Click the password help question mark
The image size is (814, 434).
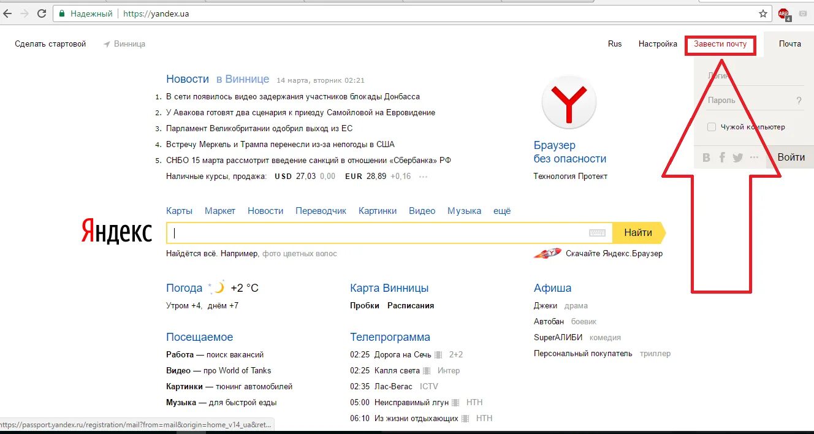click(799, 101)
